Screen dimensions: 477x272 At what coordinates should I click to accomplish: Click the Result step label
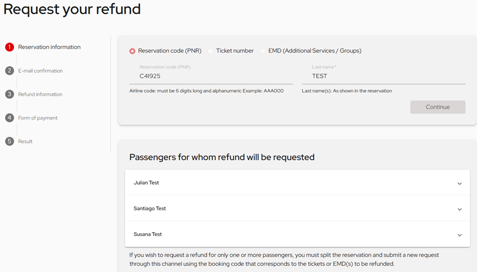25,141
